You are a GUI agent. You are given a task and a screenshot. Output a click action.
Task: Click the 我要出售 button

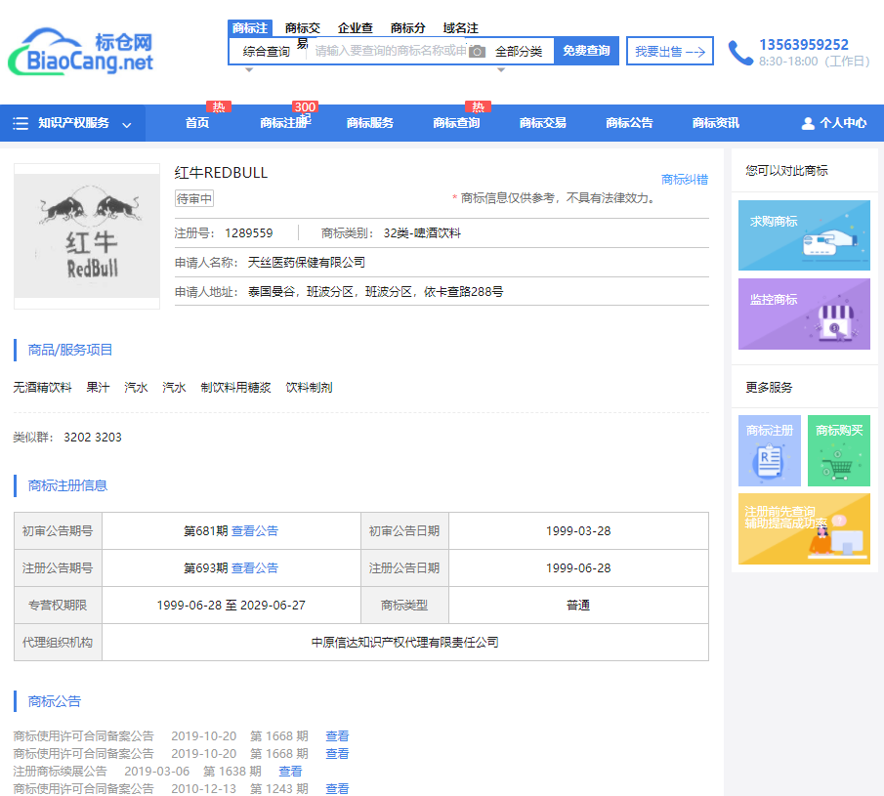coord(670,51)
